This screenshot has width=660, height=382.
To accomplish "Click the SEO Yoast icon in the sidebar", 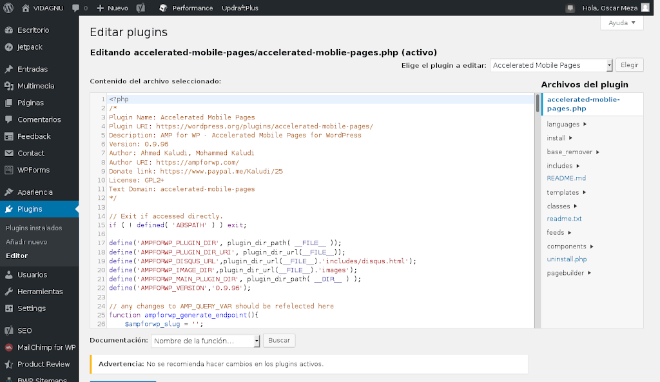I will click(x=9, y=330).
